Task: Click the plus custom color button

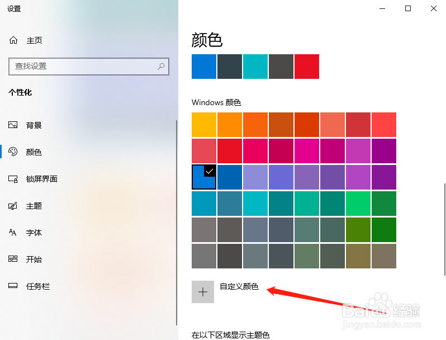Action: point(203,292)
